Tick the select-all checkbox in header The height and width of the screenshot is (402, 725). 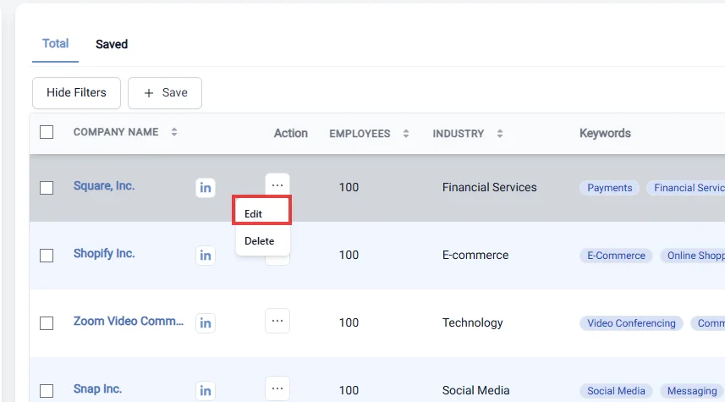[x=47, y=132]
